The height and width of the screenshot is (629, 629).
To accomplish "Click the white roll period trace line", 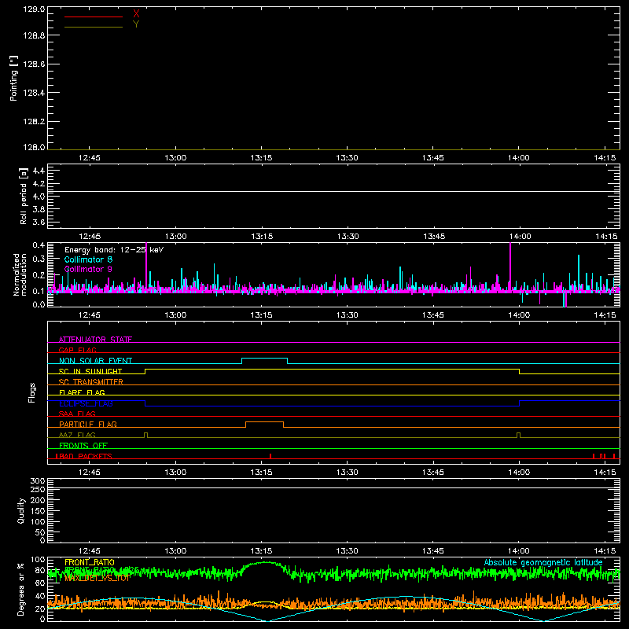I will (333, 191).
